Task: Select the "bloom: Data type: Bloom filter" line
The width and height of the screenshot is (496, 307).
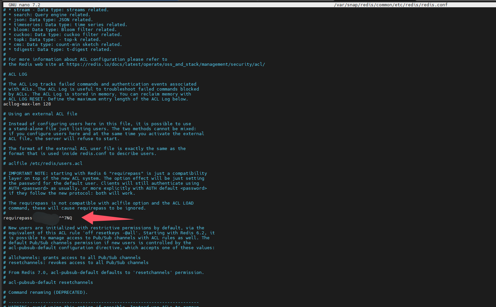Action: coord(60,30)
